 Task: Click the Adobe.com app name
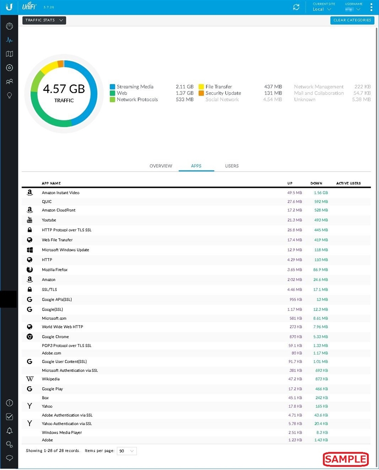coord(51,353)
